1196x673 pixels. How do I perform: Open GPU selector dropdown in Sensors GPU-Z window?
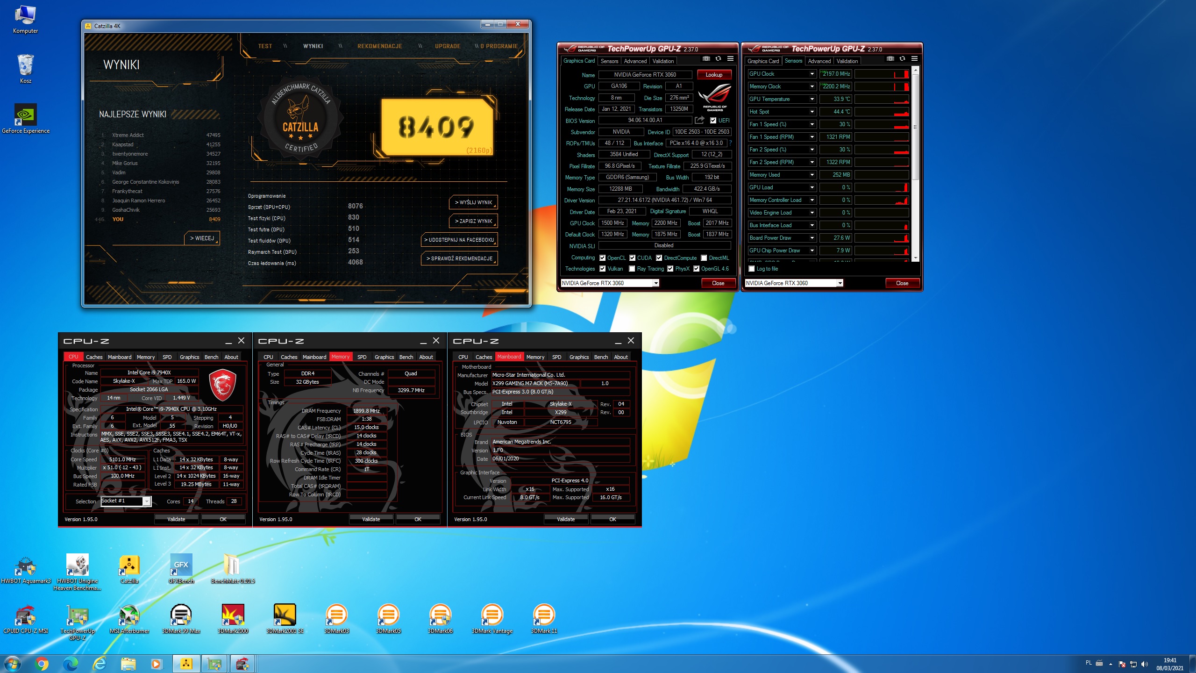pos(840,283)
